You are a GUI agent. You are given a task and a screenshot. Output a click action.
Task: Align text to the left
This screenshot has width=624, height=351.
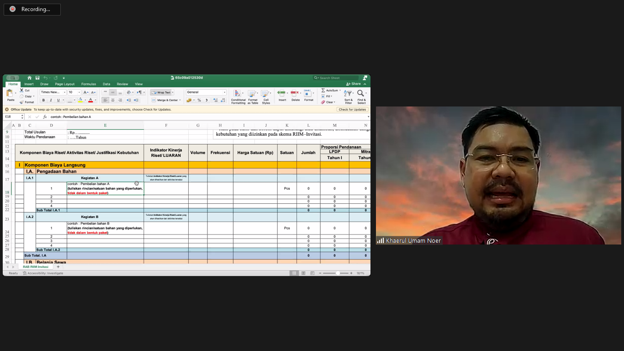coord(106,100)
